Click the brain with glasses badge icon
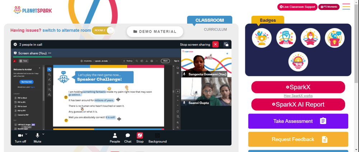The image size is (359, 152). click(x=298, y=61)
